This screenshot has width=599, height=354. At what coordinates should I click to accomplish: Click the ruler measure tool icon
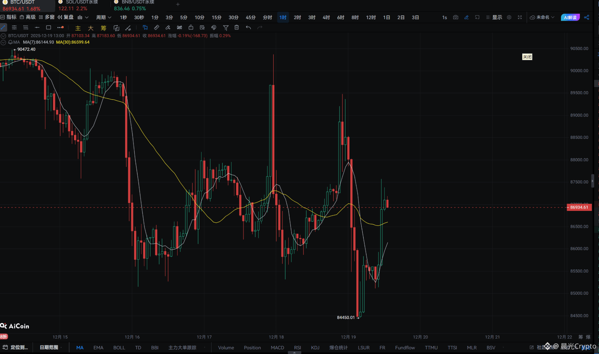[156, 27]
